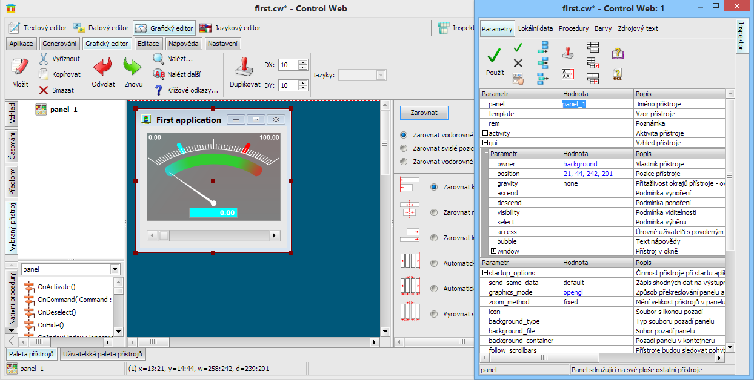The height and width of the screenshot is (380, 754).
Task: Increase the DX spinner value
Action: point(302,62)
